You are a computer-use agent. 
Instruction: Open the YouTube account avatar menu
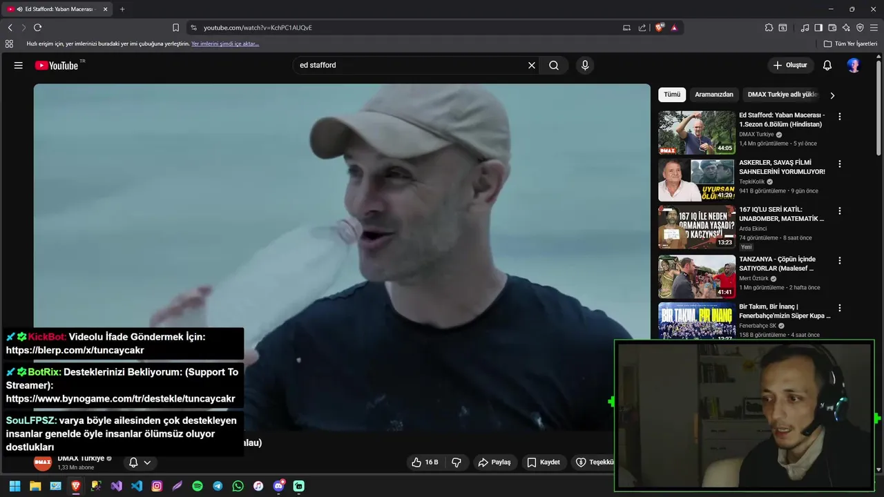click(x=854, y=66)
